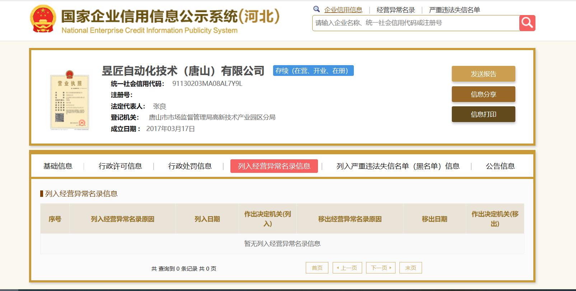Click the 作出决定机关(移出) column header

(x=495, y=219)
